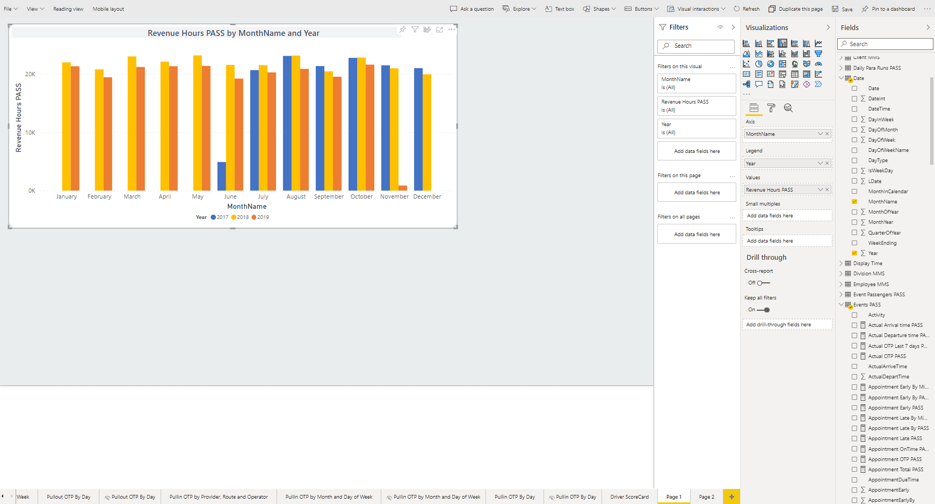935x504 pixels.
Task: Open the Year legend field dropdown
Action: click(x=820, y=163)
